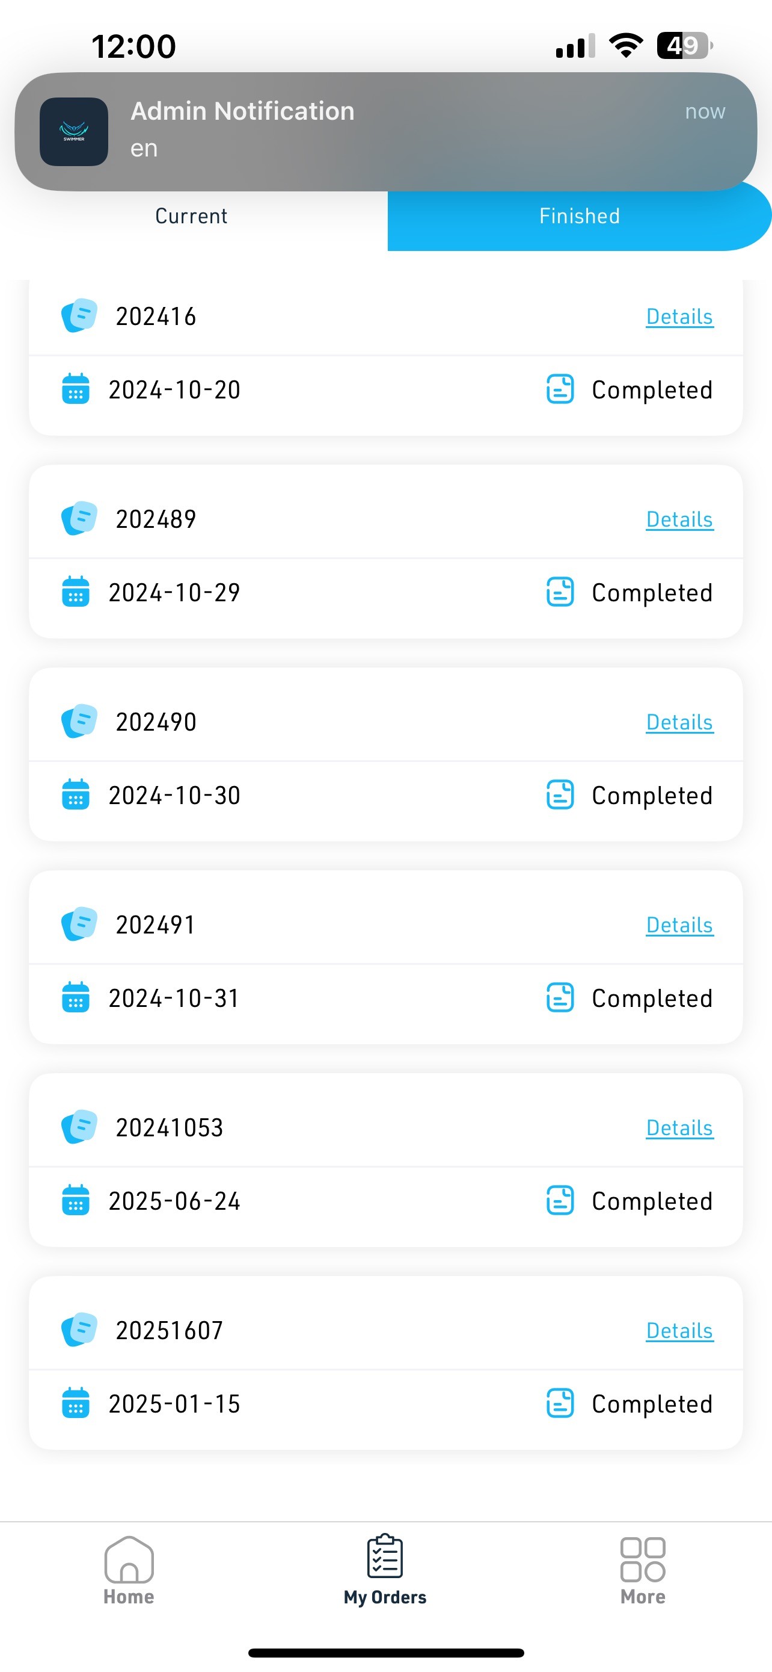Screen dimensions: 772x1672
Task: Select the Finished orders tab
Action: (579, 216)
